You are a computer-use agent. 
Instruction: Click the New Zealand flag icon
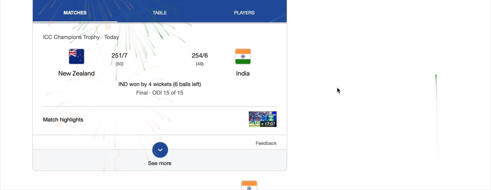coord(77,56)
